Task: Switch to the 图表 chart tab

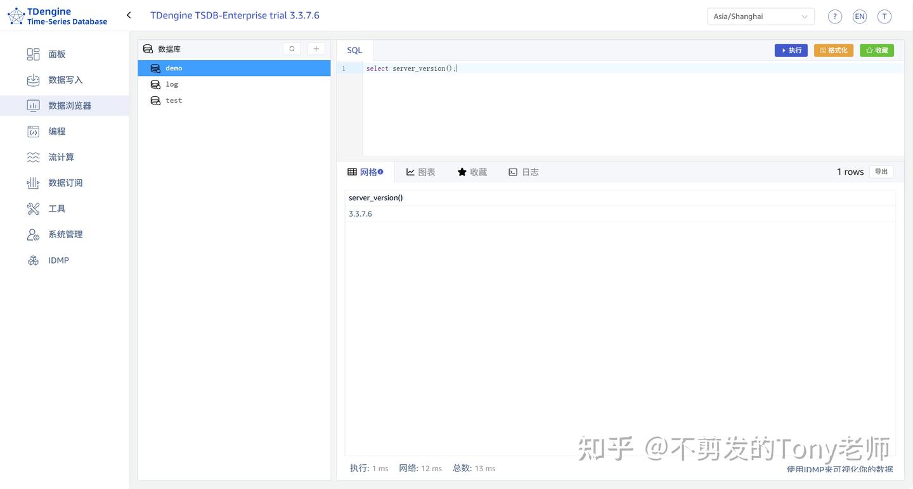Action: (x=421, y=172)
